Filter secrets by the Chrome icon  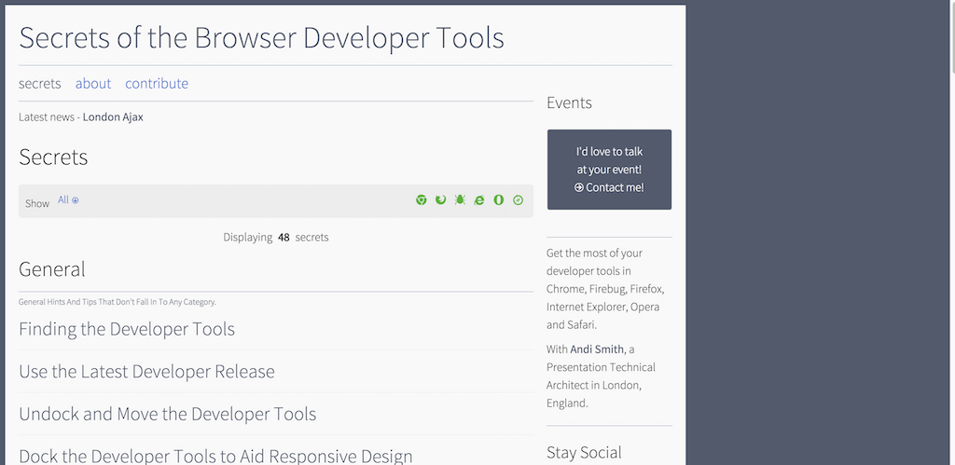click(x=422, y=200)
